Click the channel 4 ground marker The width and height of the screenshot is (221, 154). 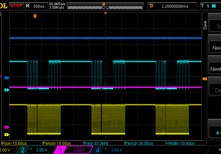[7, 78]
